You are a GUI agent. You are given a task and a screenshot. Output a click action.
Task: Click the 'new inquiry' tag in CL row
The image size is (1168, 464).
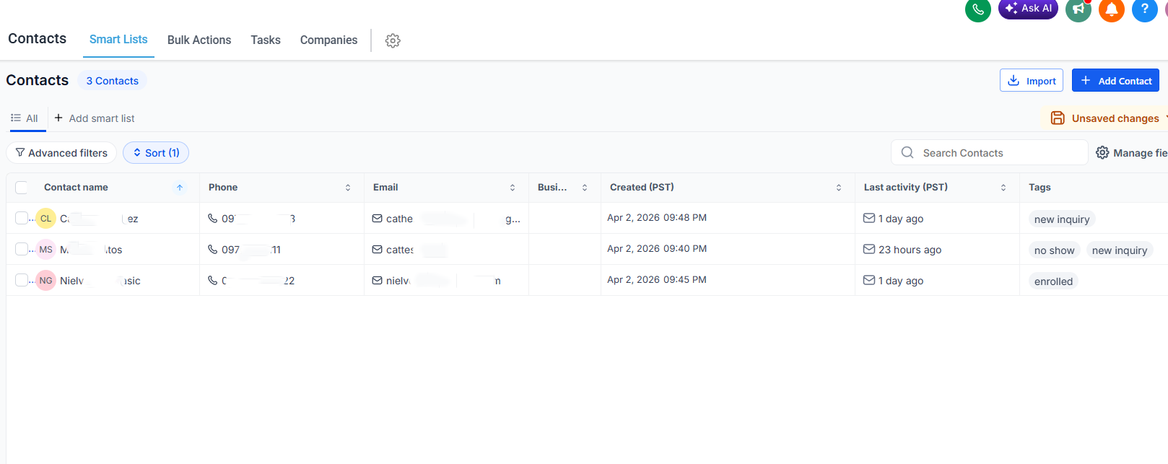[1062, 219]
